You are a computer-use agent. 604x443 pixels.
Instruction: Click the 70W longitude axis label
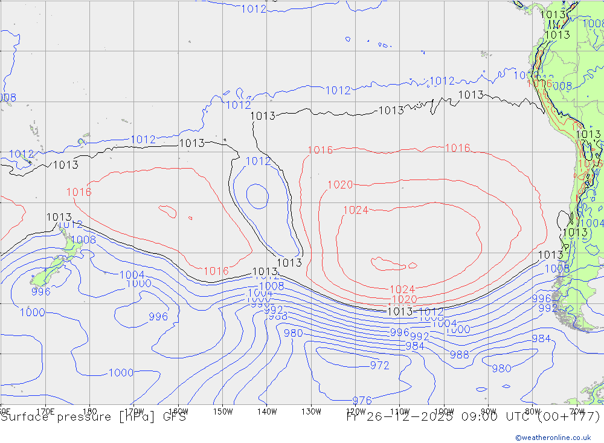tap(577, 412)
